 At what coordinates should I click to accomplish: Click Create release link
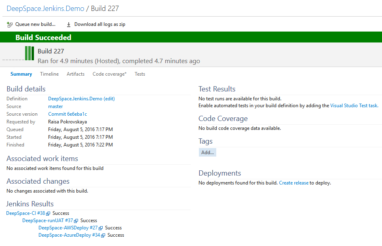[x=293, y=183]
